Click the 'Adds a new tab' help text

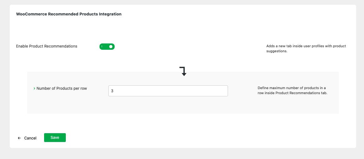click(x=306, y=46)
